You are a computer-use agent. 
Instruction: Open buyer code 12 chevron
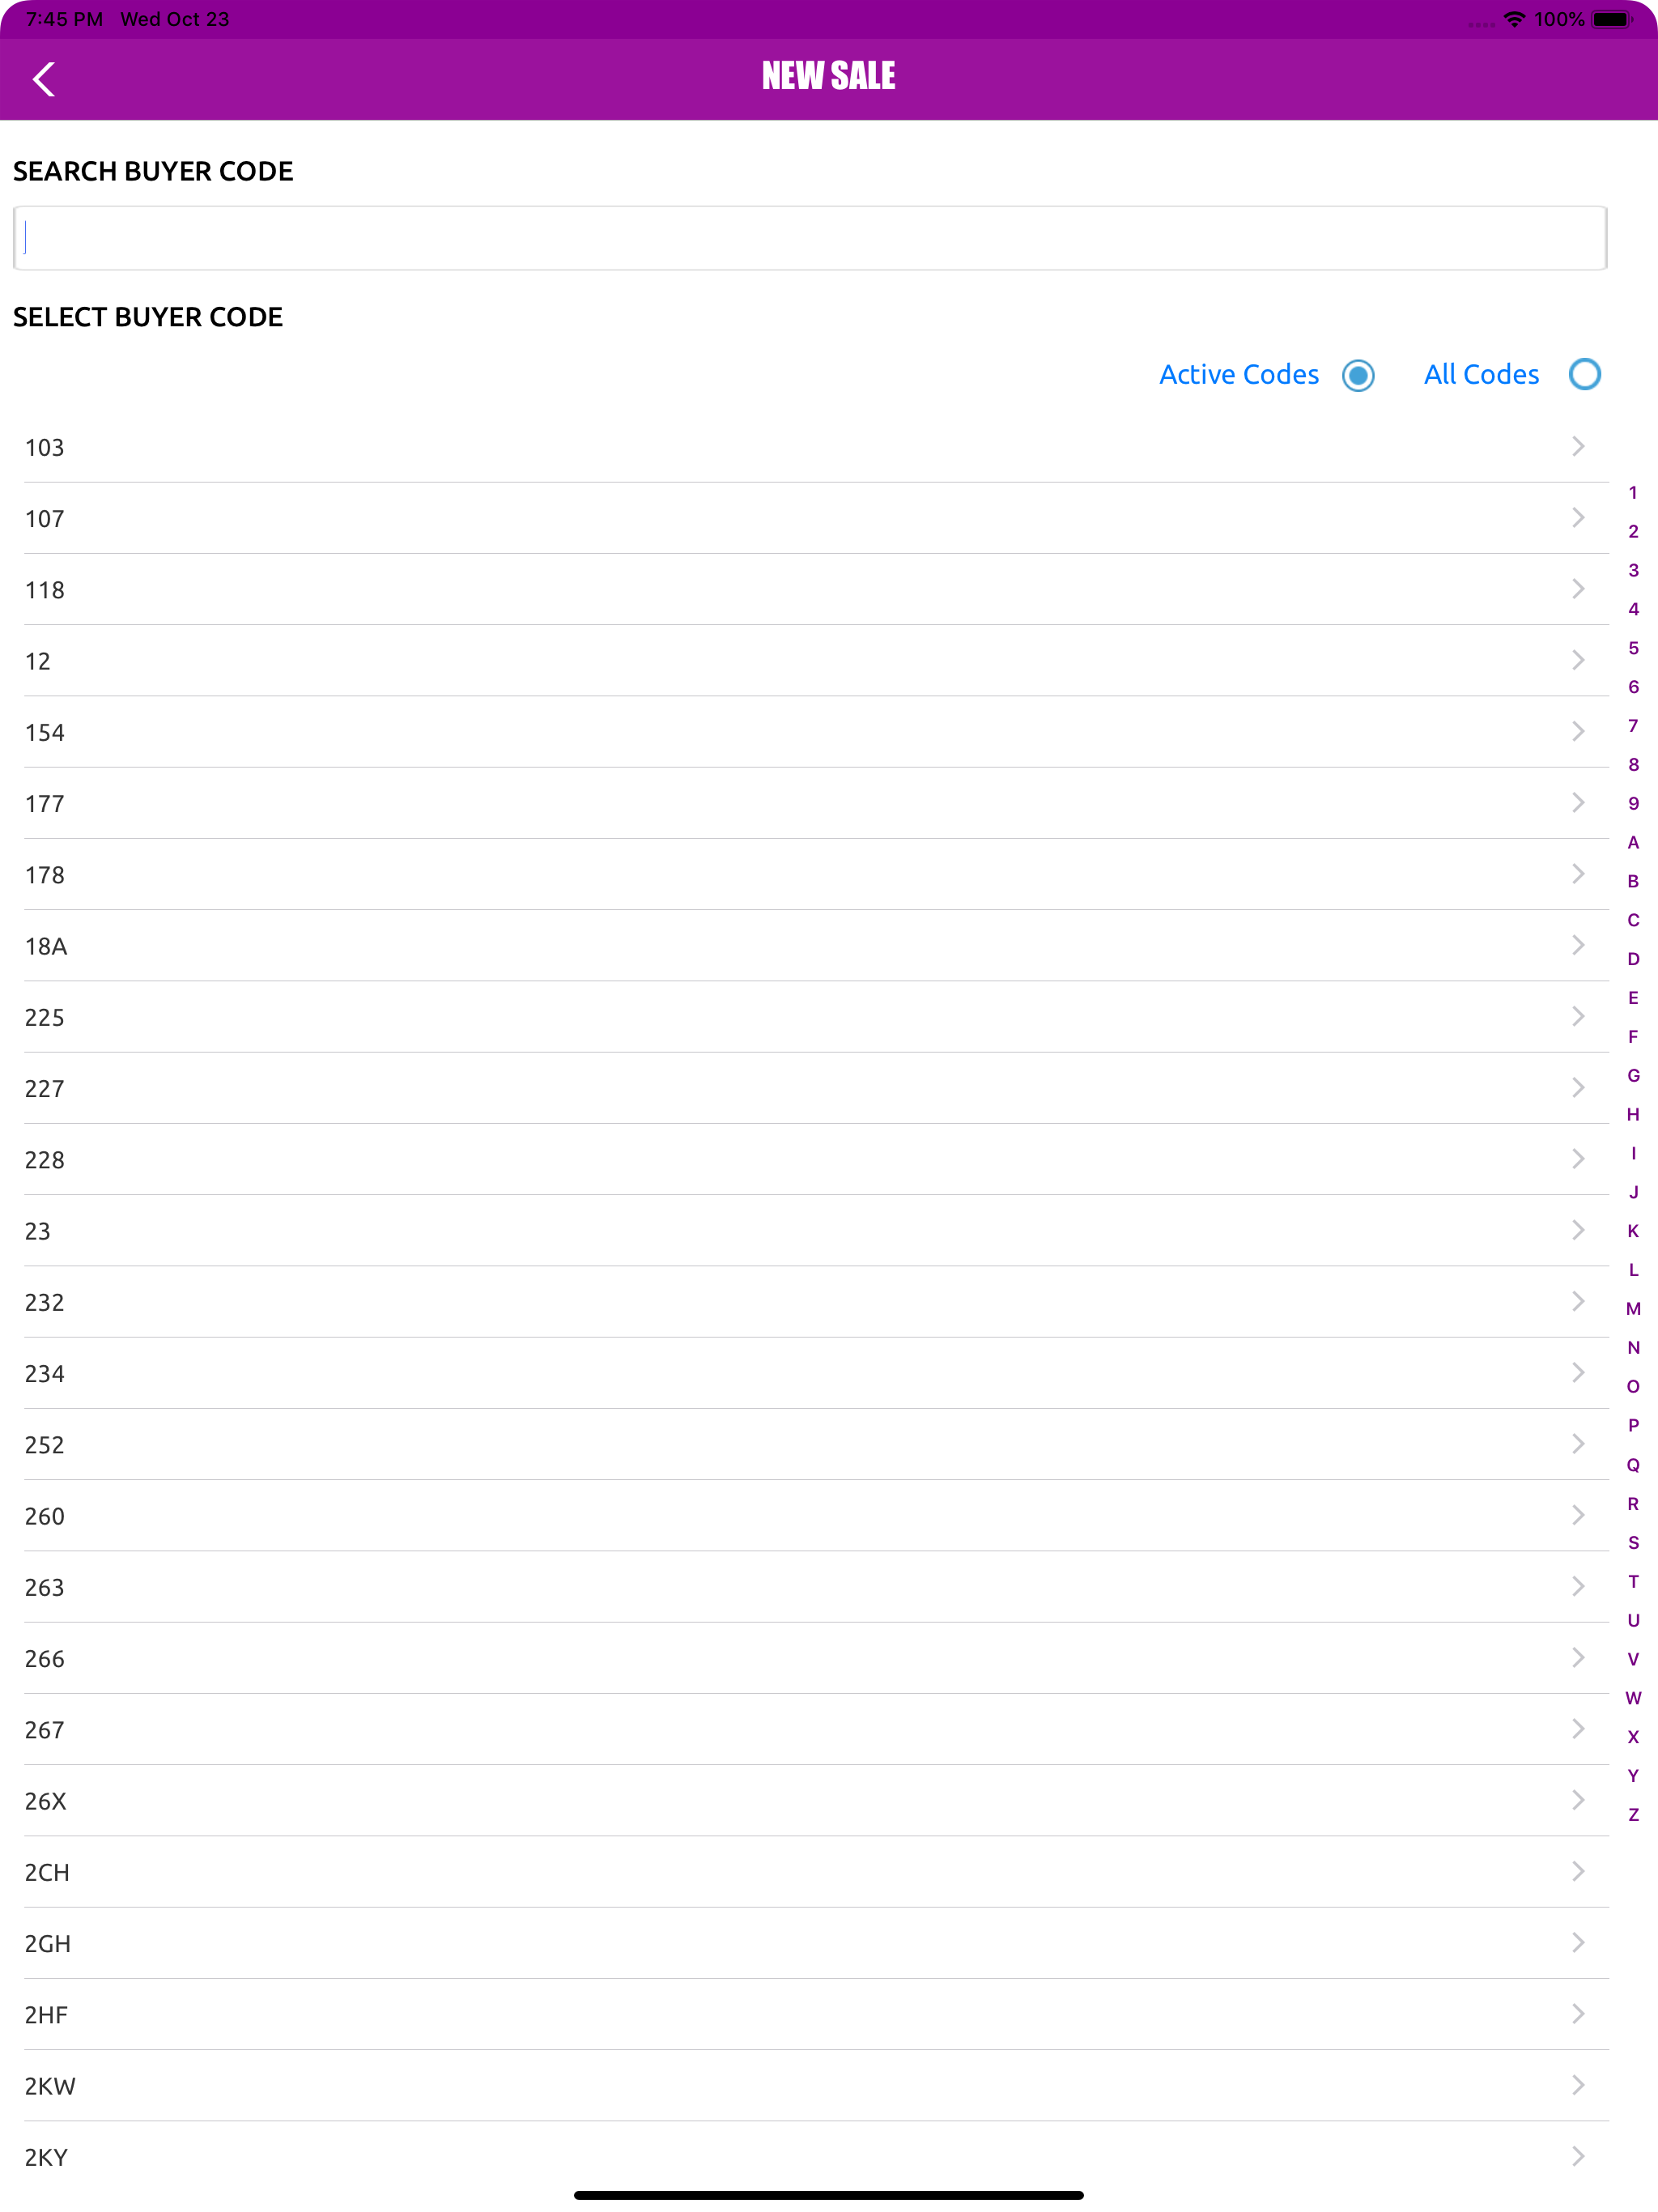pos(1578,660)
